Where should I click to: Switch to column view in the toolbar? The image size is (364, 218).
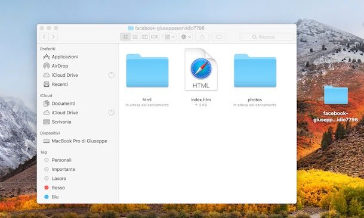pyautogui.click(x=144, y=37)
